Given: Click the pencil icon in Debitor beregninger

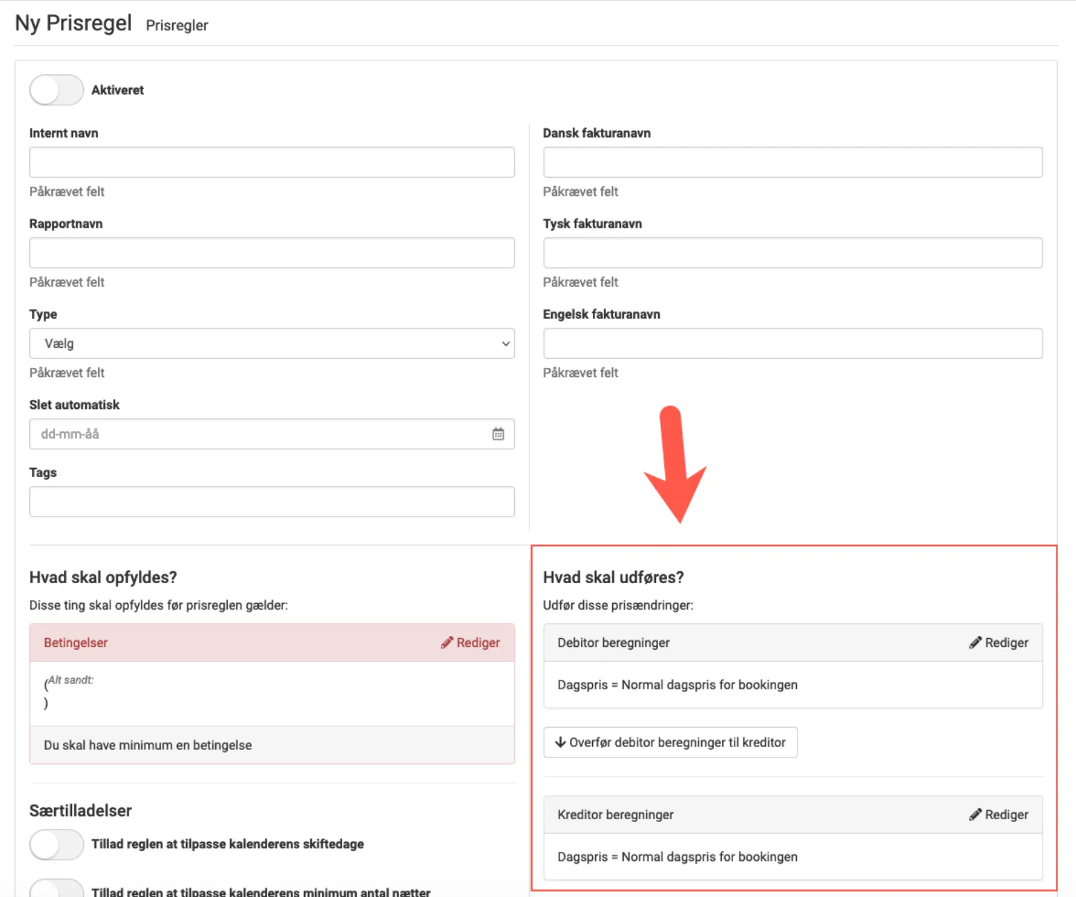Looking at the screenshot, I should pos(975,643).
